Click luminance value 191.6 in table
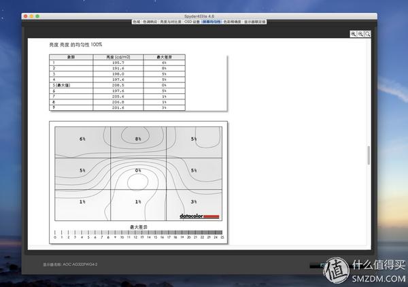This screenshot has width=408, height=287. [118, 68]
